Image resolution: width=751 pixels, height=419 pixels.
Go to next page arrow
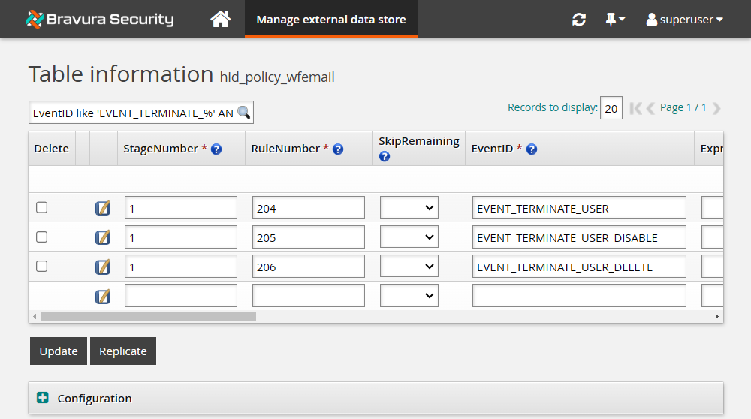coord(716,108)
